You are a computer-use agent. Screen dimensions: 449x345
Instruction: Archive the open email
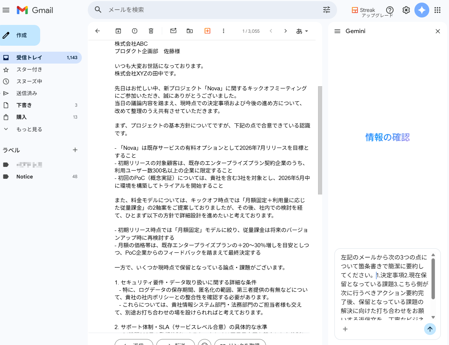[x=118, y=31]
